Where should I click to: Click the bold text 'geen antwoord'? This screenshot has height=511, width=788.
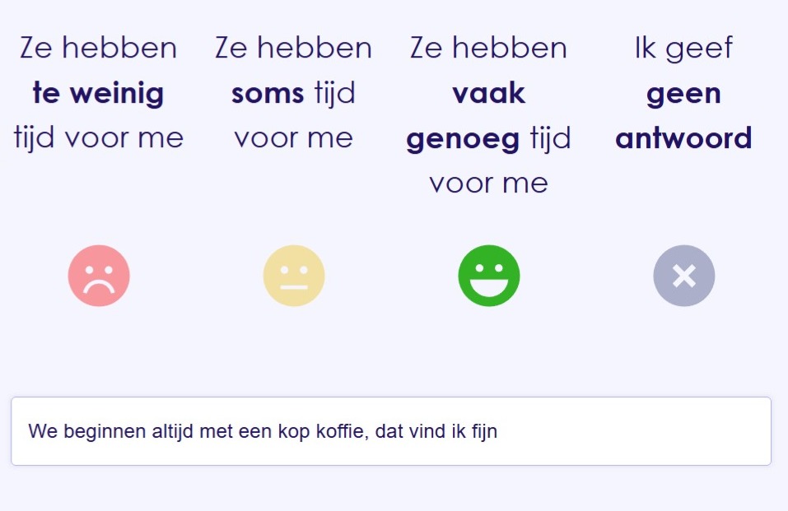pos(683,137)
